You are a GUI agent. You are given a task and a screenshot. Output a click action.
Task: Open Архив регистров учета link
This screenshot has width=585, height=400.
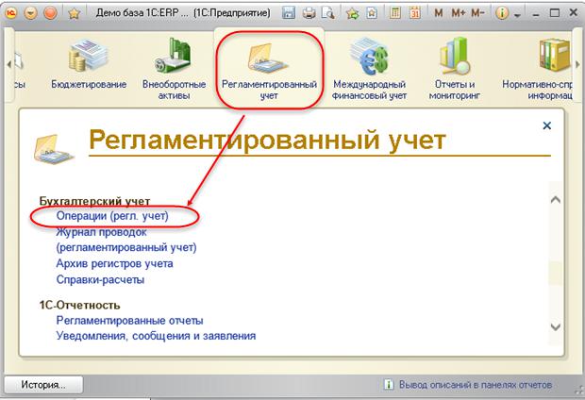[x=114, y=264]
